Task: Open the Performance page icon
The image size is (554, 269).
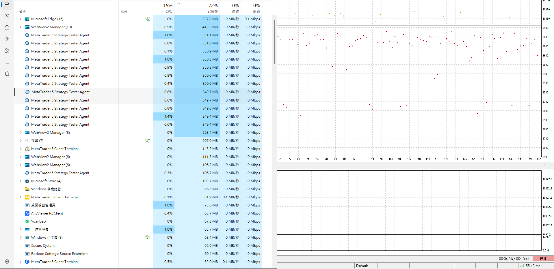Action: [7, 16]
